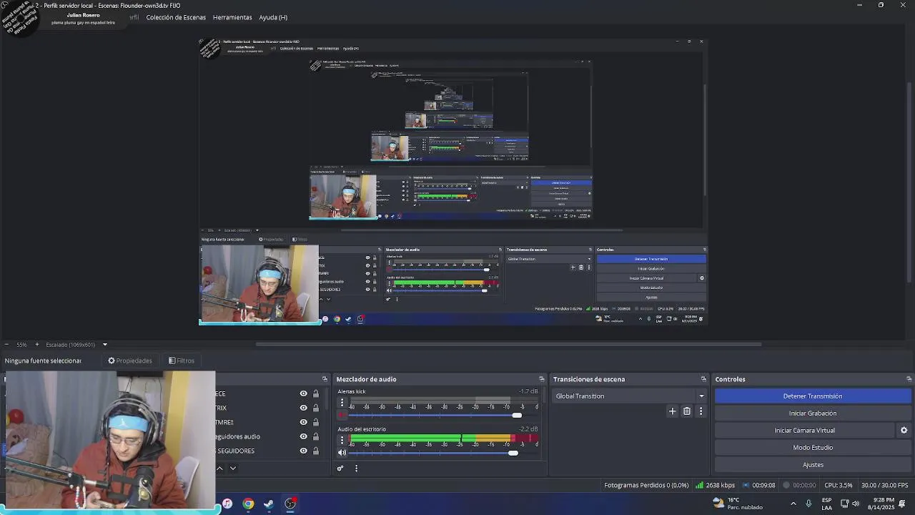Undock the Transiciones de escena panel
The width and height of the screenshot is (915, 515).
coord(703,379)
